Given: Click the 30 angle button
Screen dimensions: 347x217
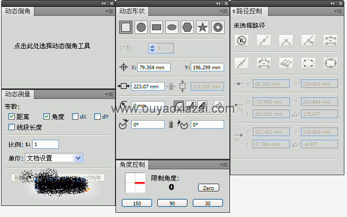Looking at the screenshot, I should tap(208, 203).
